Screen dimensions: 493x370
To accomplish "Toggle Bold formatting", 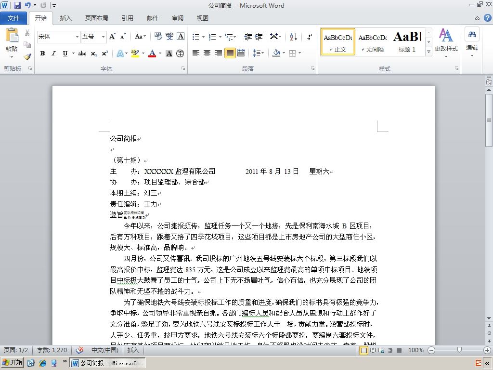I will click(42, 53).
